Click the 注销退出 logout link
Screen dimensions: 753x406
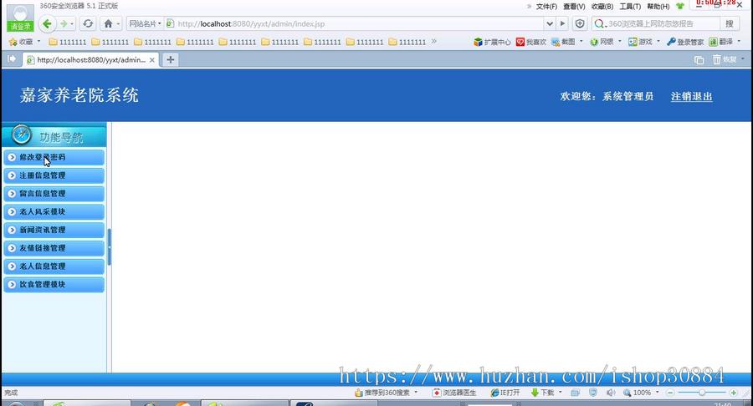click(x=692, y=96)
